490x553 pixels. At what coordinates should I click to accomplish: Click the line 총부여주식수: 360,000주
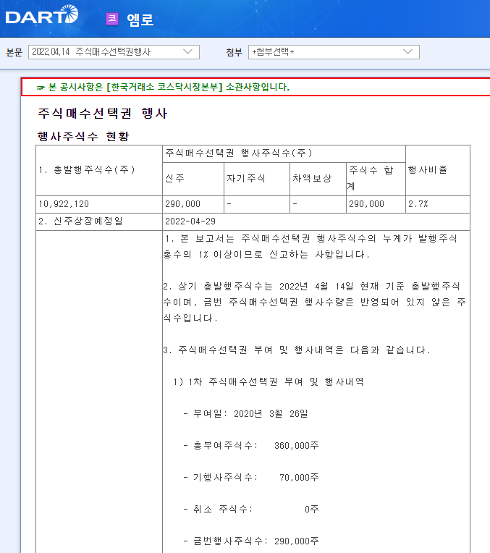click(251, 445)
